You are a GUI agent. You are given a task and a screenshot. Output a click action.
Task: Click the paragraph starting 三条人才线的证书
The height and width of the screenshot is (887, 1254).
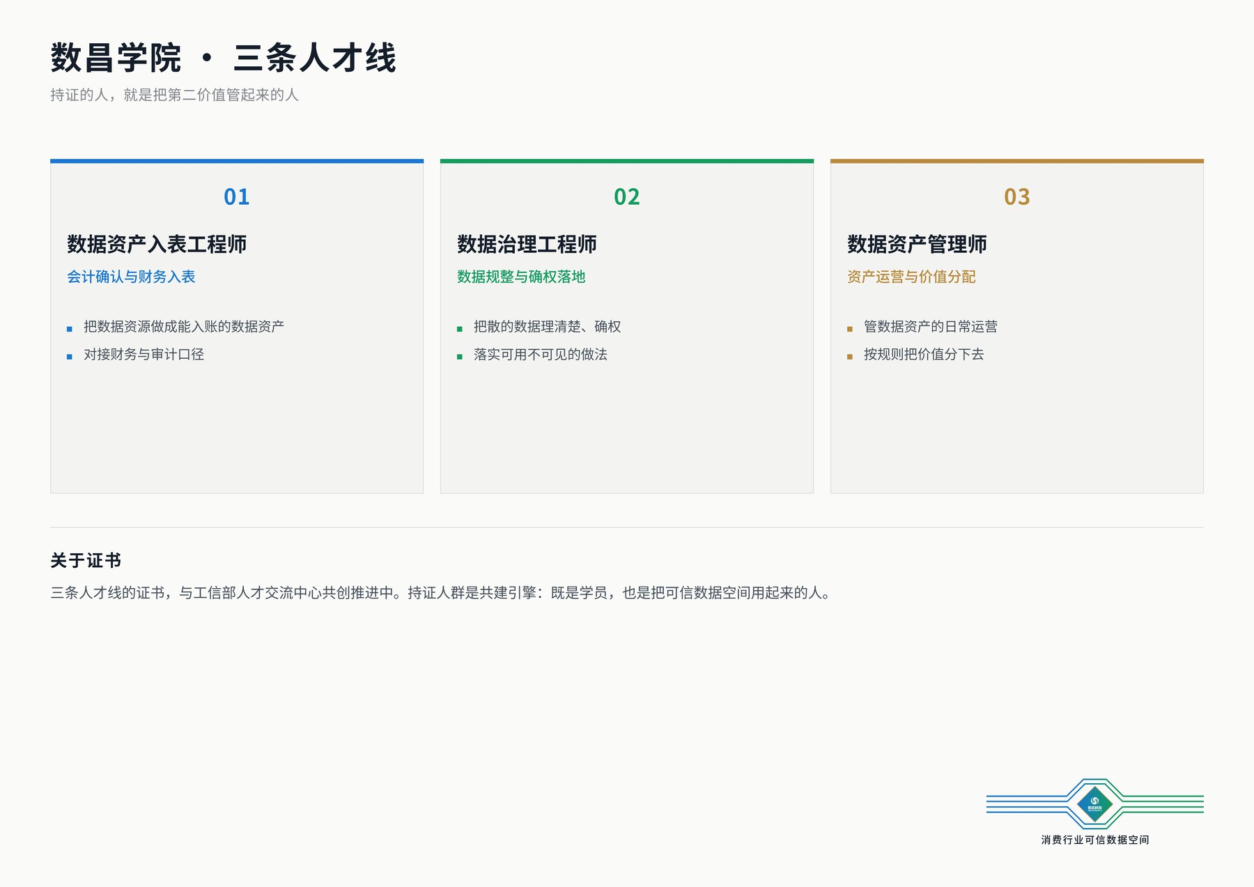442,593
